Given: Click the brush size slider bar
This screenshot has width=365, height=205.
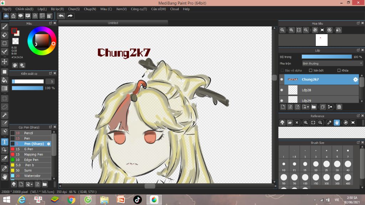Looking at the screenshot, I should [28, 82].
